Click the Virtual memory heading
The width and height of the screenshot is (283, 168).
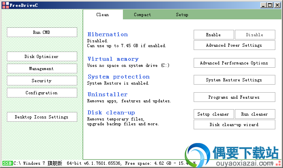(113, 59)
